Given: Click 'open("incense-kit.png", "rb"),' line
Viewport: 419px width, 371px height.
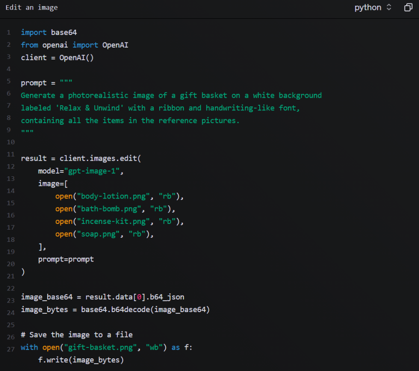Looking at the screenshot, I should 120,221.
